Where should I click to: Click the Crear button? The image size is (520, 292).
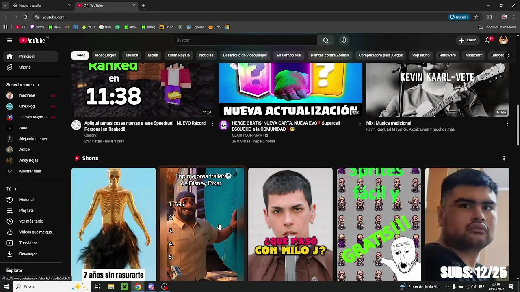[x=468, y=40]
